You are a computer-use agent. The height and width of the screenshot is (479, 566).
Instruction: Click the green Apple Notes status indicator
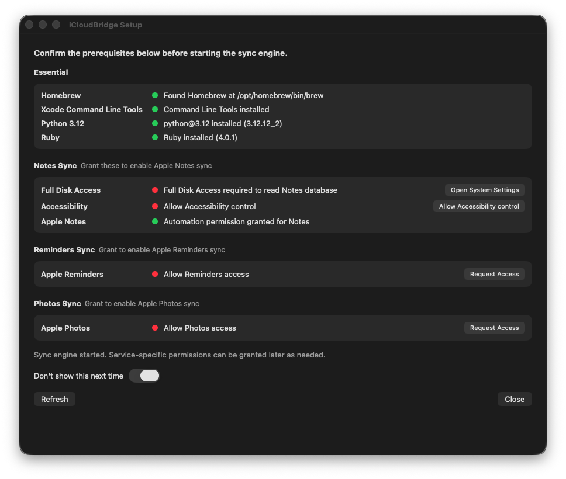tap(154, 221)
